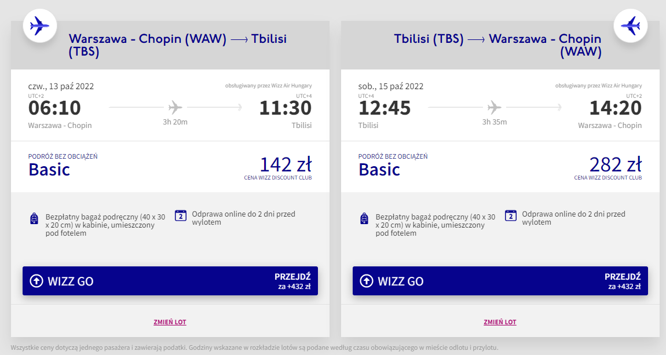Click ZMIEŃ LOT link for Tbilisi–Warszawa flight
Screen dimensions: 666x355
pyautogui.click(x=500, y=322)
